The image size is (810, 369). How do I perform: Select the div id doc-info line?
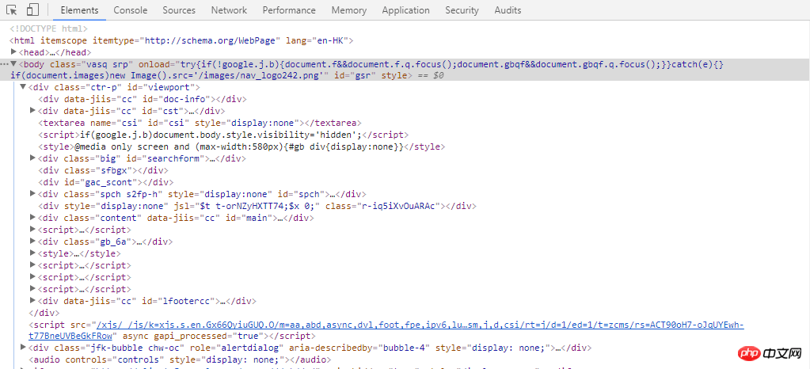click(x=142, y=99)
